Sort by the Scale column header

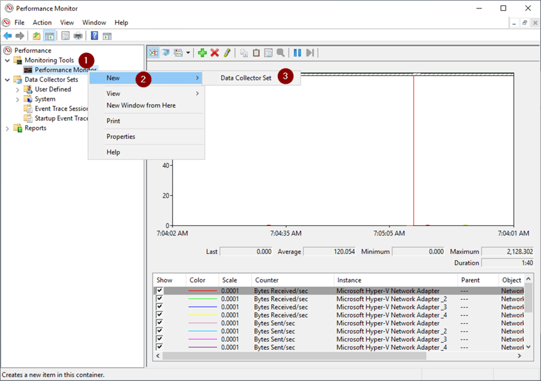[235, 280]
